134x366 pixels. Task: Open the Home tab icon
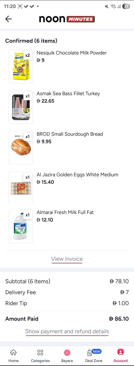click(13, 352)
